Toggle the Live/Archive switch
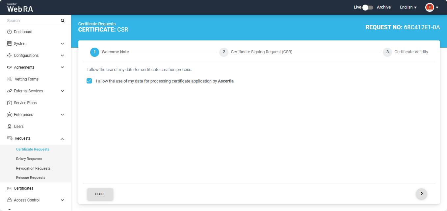 pyautogui.click(x=368, y=7)
